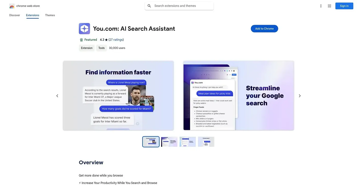Viewport: 357px width, 186px height.
Task: Select the Extensions tab
Action: [33, 15]
